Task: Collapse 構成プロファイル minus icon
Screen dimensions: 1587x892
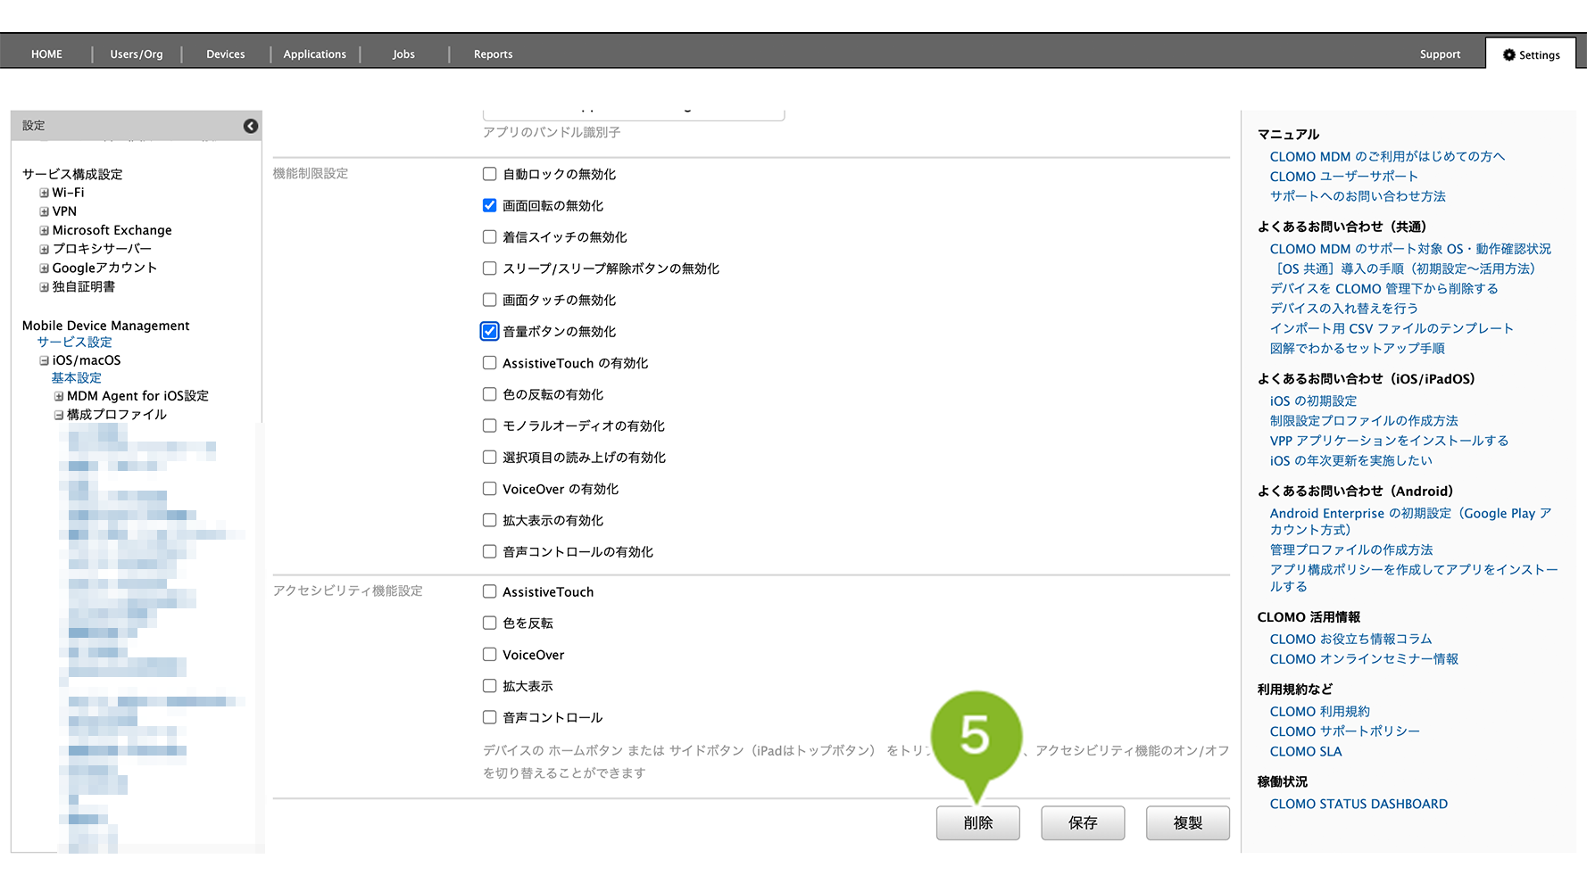Action: [x=59, y=415]
